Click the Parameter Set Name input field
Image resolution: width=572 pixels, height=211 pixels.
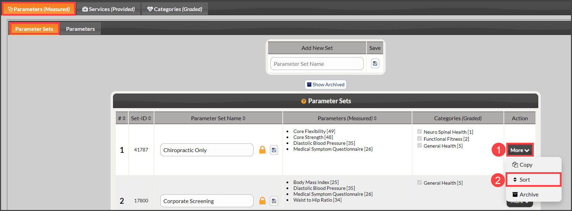coord(317,64)
